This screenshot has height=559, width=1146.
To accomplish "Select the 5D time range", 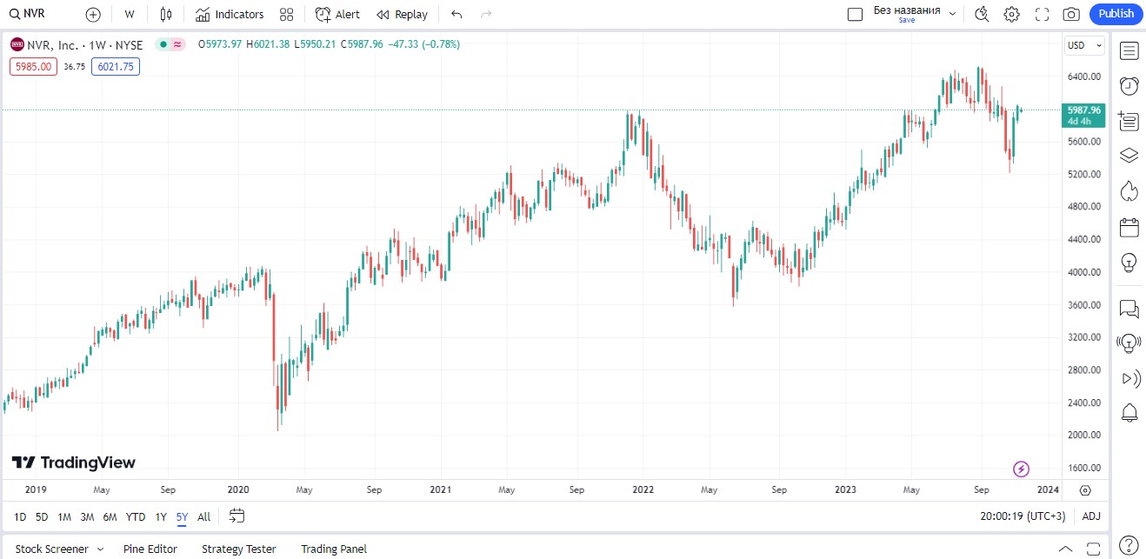I will (42, 516).
